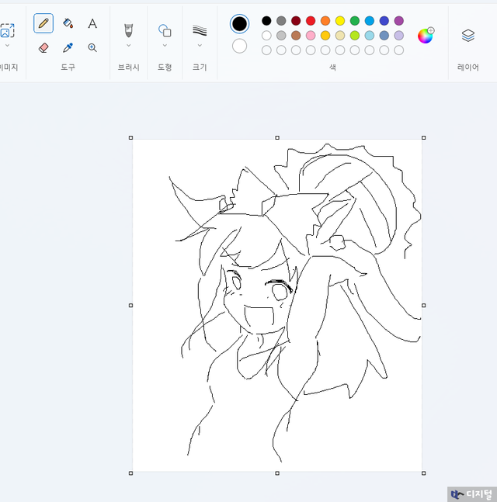This screenshot has width=497, height=502.
Task: Open the Shapes gallery icon
Action: click(165, 29)
